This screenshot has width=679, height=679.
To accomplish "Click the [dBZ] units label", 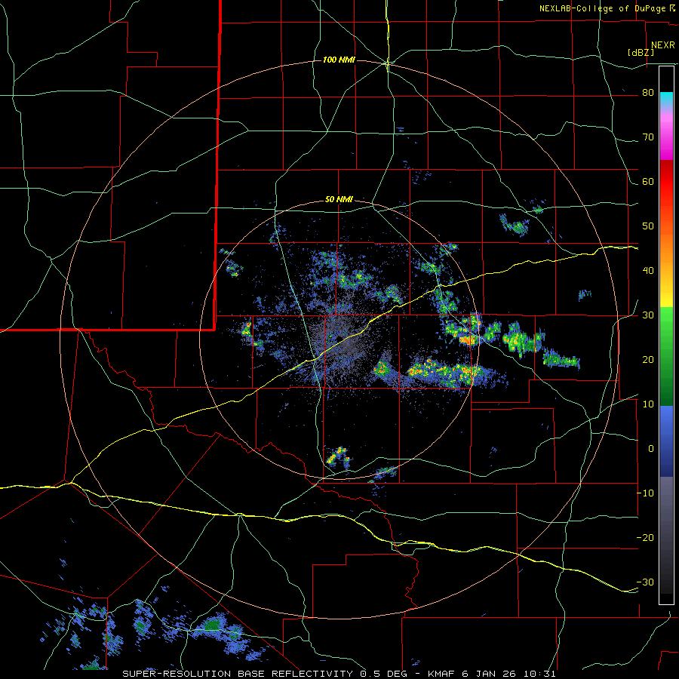I will pos(641,53).
